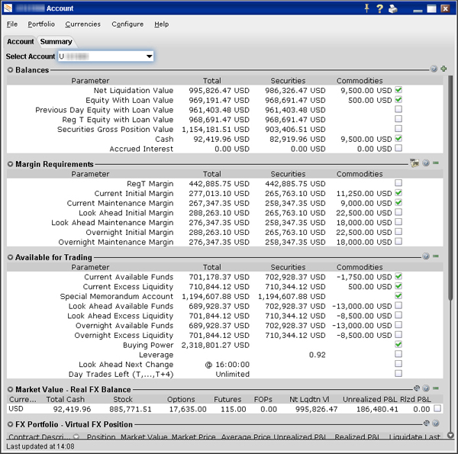Click the pin window icon in title bar
This screenshot has height=454, width=458.
pyautogui.click(x=367, y=8)
